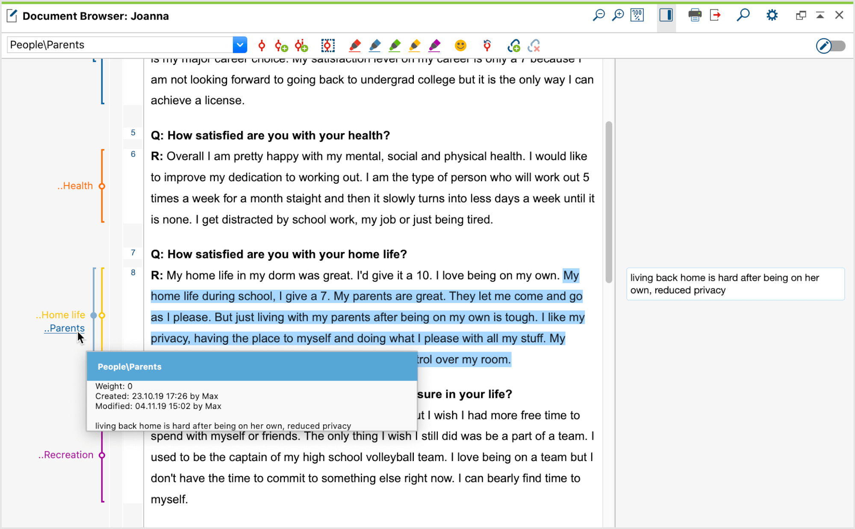This screenshot has height=529, width=855.
Task: Code with a new code icon
Action: point(281,45)
